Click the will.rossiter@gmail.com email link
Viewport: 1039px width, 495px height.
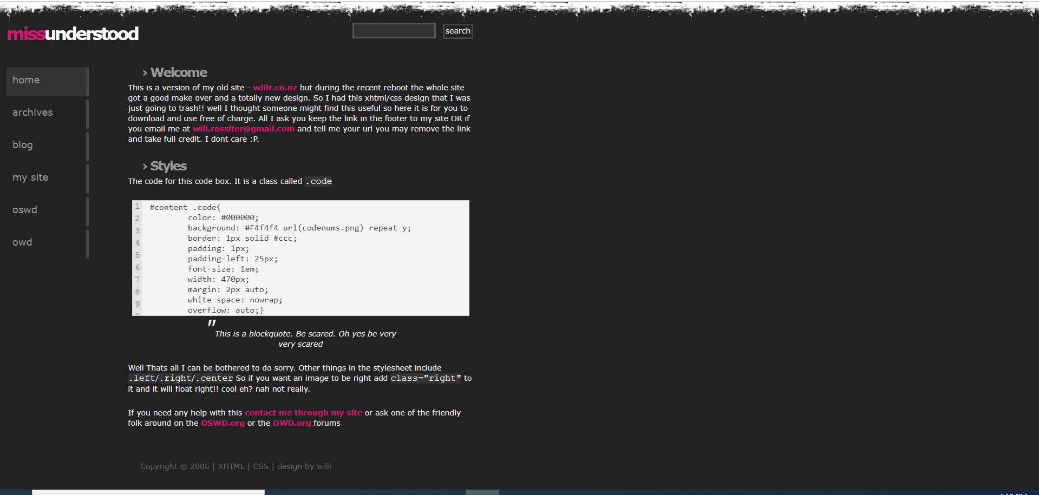pyautogui.click(x=244, y=129)
